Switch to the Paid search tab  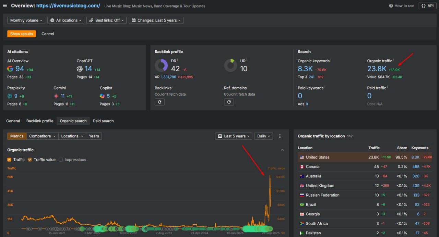tap(103, 121)
